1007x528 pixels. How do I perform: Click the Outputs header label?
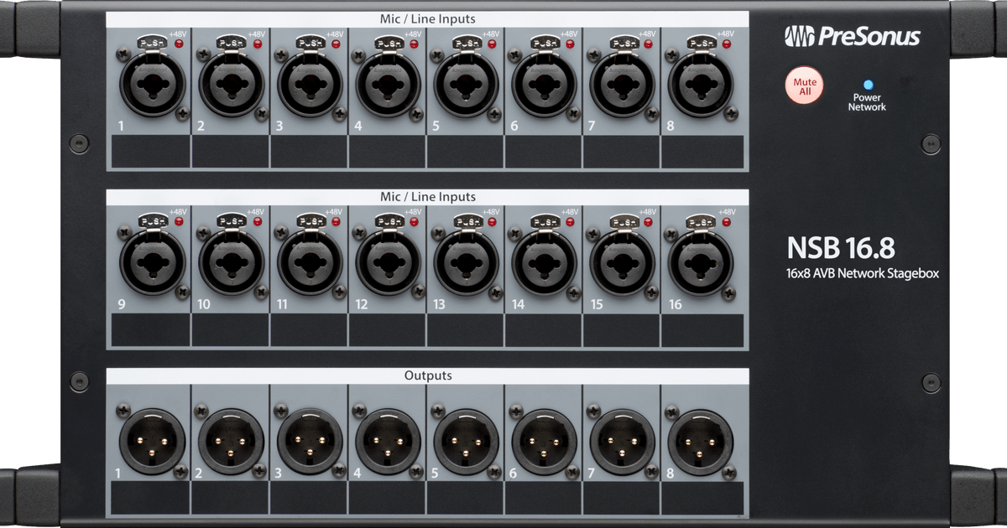pos(428,375)
